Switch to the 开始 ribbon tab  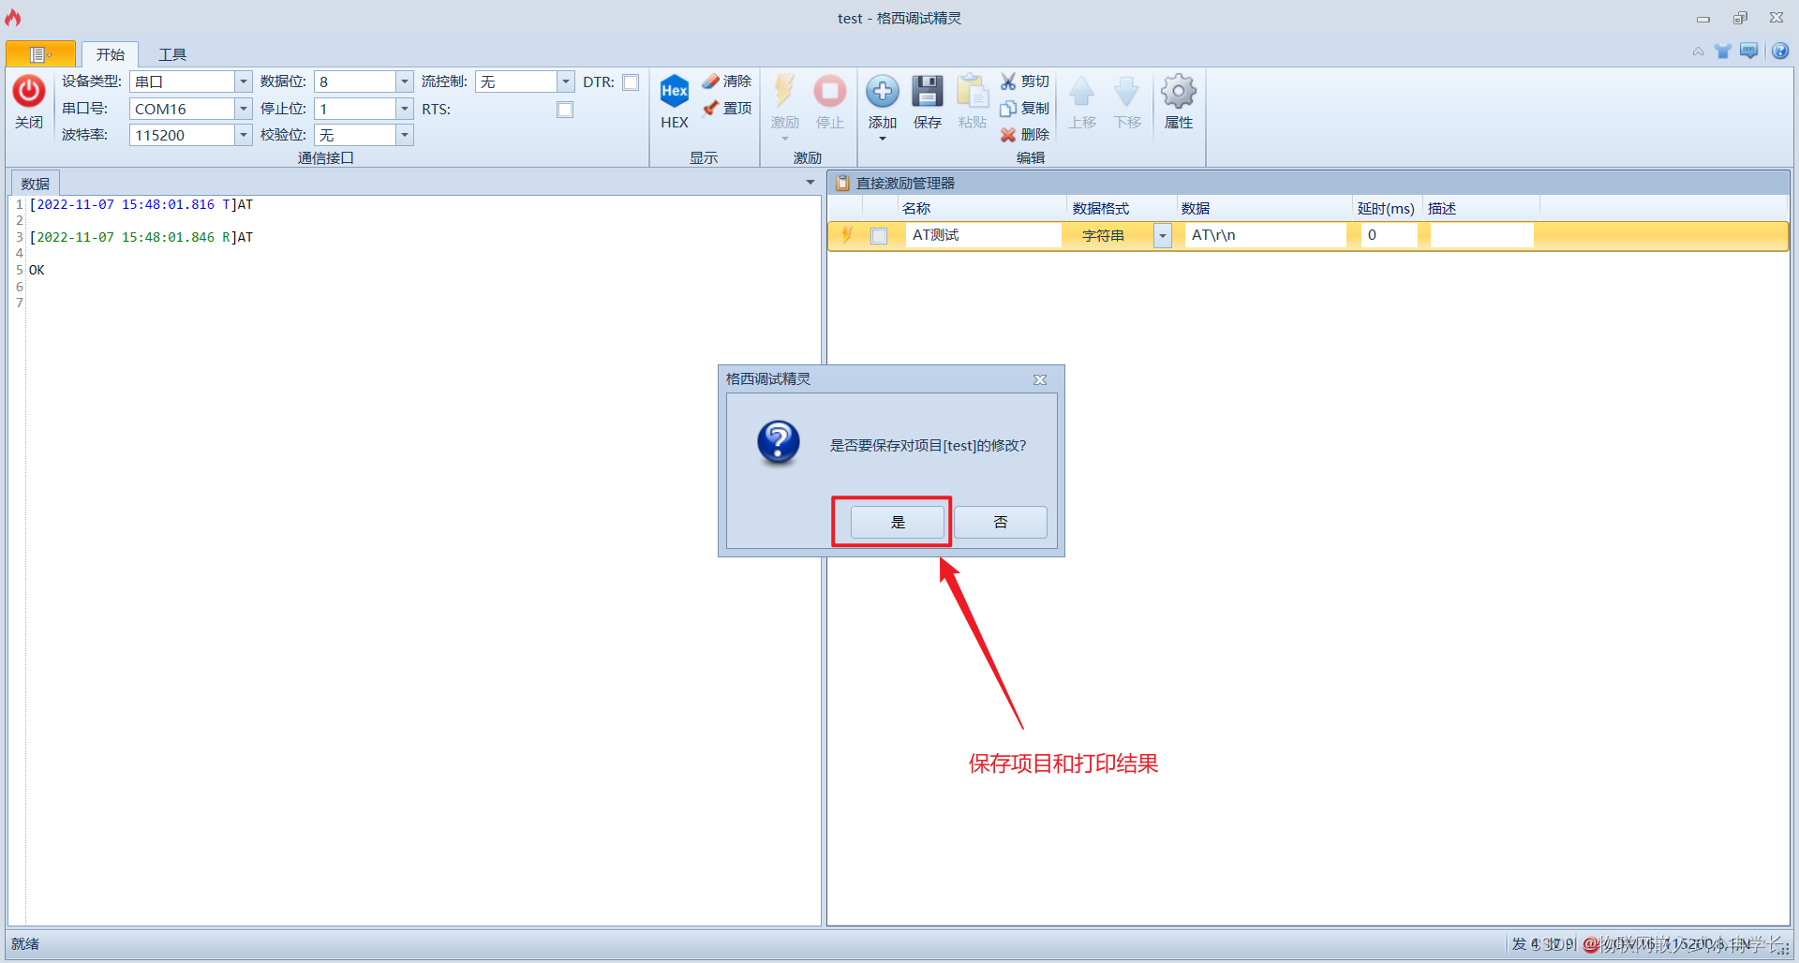coord(110,54)
